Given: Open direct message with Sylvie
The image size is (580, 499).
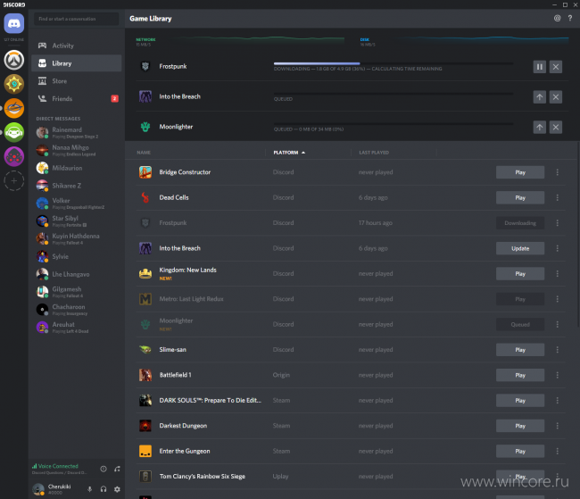Looking at the screenshot, I should [x=77, y=256].
